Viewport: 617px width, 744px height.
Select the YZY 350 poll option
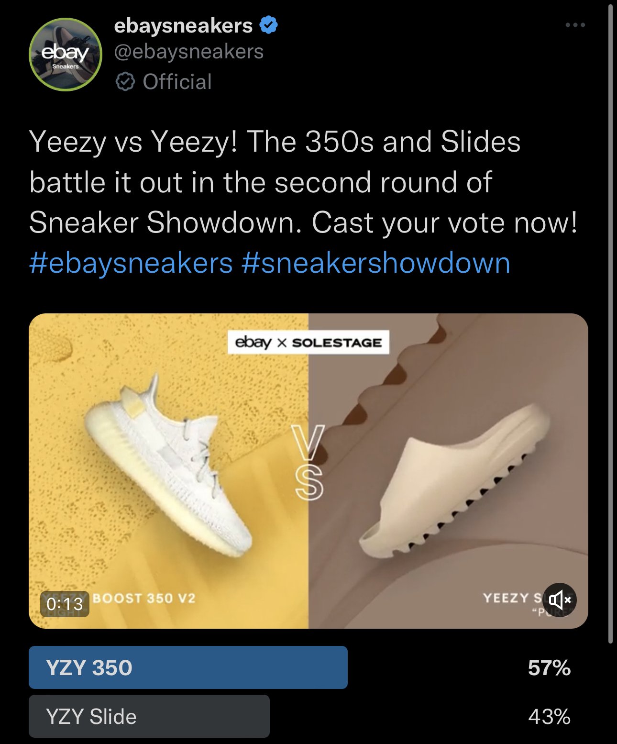point(188,667)
